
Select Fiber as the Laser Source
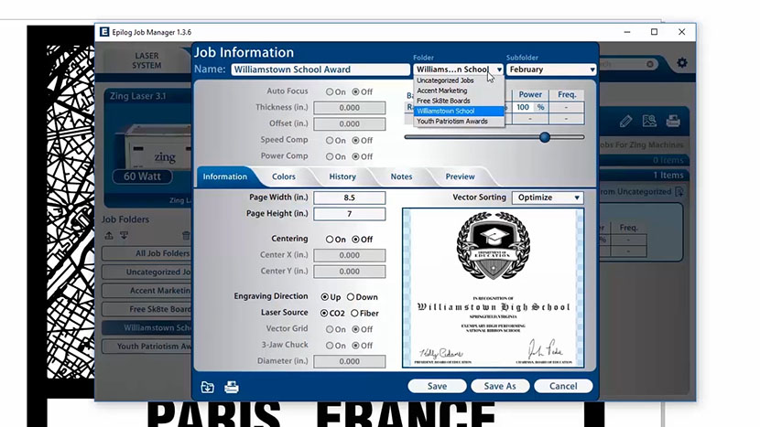pyautogui.click(x=355, y=314)
